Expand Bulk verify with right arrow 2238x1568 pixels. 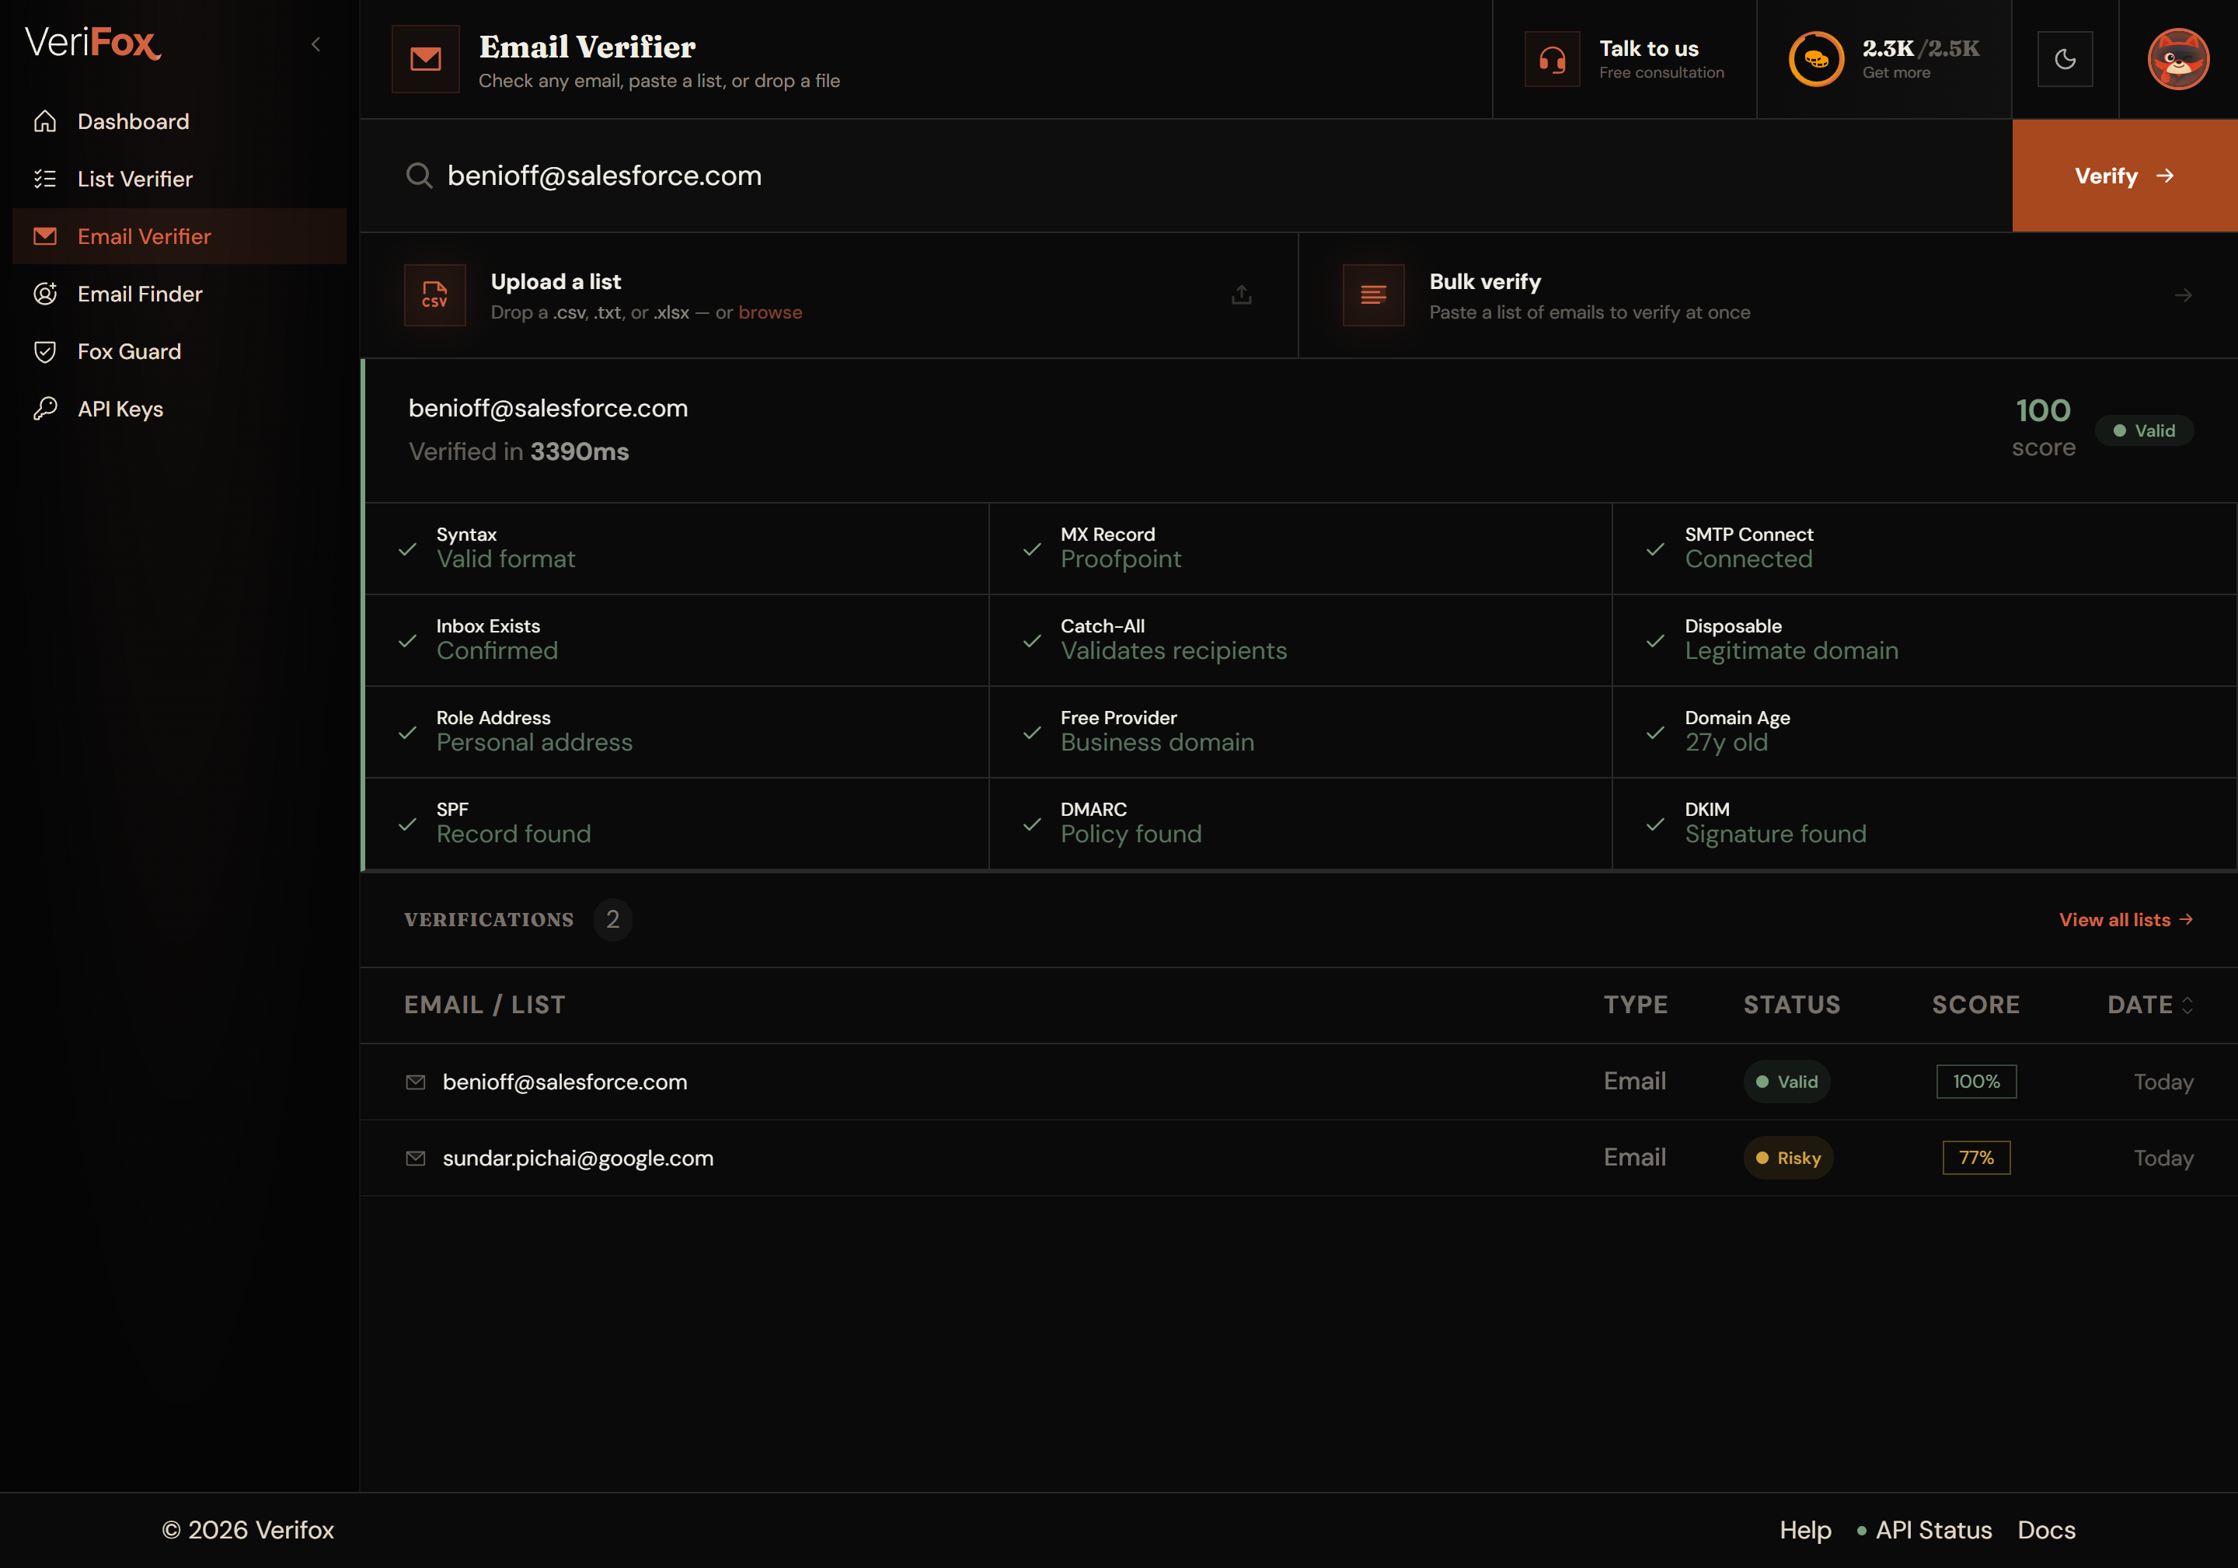coord(2183,294)
